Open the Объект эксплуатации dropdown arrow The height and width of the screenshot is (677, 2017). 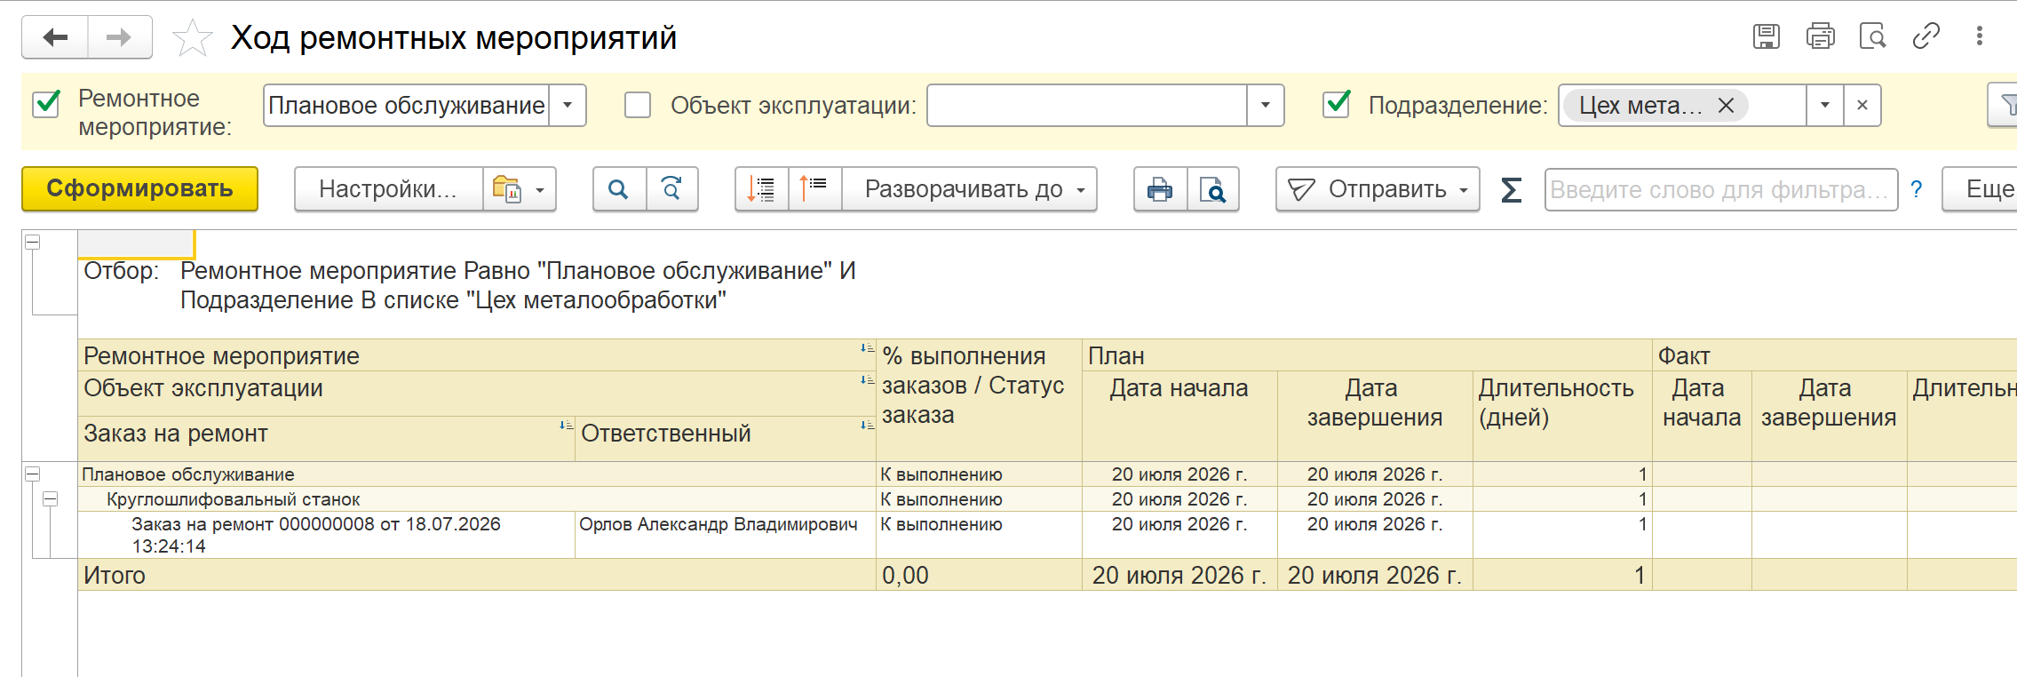click(1266, 106)
